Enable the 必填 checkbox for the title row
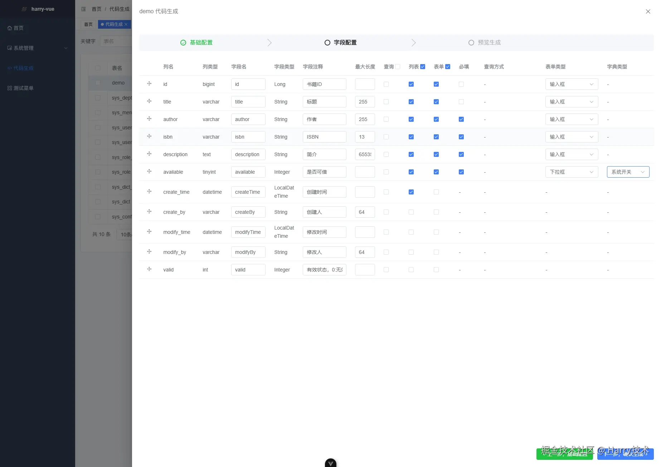This screenshot has height=467, width=661. [461, 102]
